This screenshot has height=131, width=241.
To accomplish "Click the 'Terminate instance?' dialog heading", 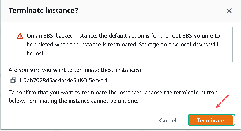I will (43, 11).
